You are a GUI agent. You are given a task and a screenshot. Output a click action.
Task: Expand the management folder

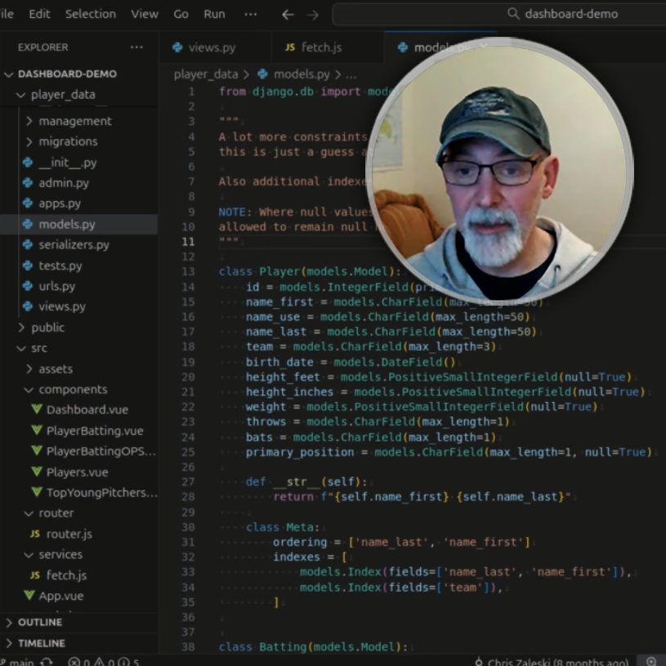coord(74,121)
